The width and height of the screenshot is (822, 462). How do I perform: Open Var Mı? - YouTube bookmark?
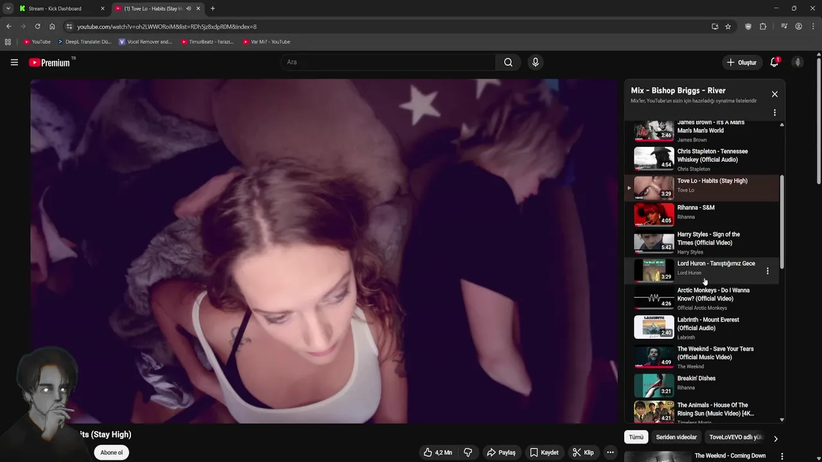[x=267, y=42]
